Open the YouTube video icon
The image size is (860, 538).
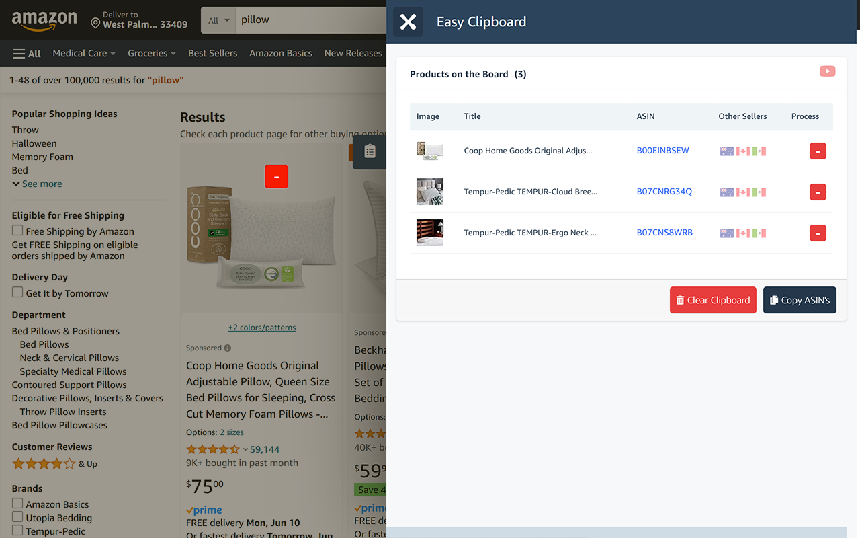(827, 71)
